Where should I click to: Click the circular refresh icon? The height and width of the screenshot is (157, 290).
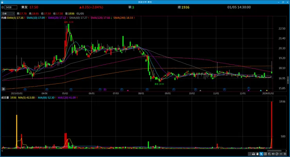click(x=277, y=154)
